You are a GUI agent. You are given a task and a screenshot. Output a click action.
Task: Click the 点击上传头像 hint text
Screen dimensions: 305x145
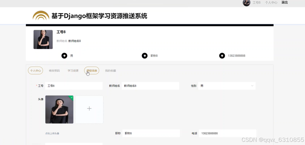point(52,134)
